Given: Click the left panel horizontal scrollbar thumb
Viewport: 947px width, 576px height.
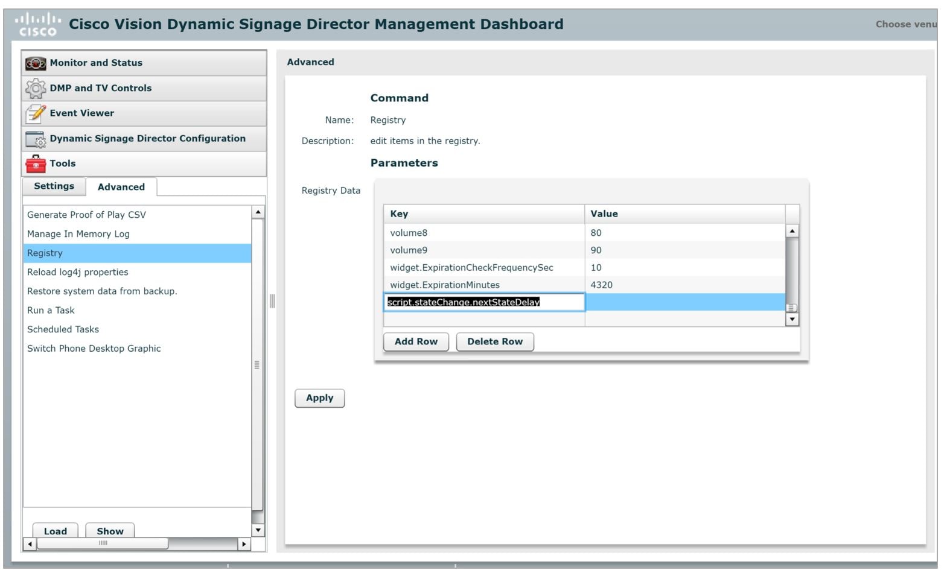Looking at the screenshot, I should [103, 543].
